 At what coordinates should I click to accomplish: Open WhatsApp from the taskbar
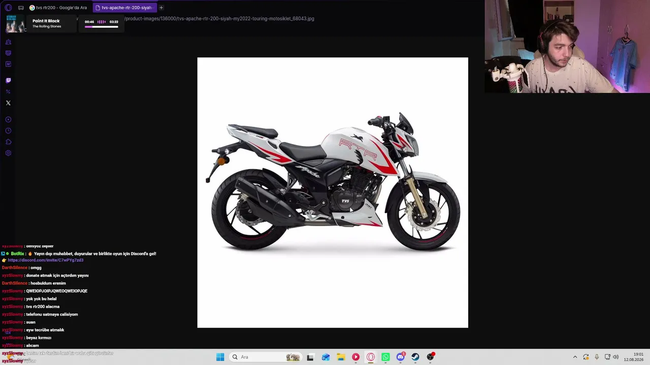coord(385,357)
